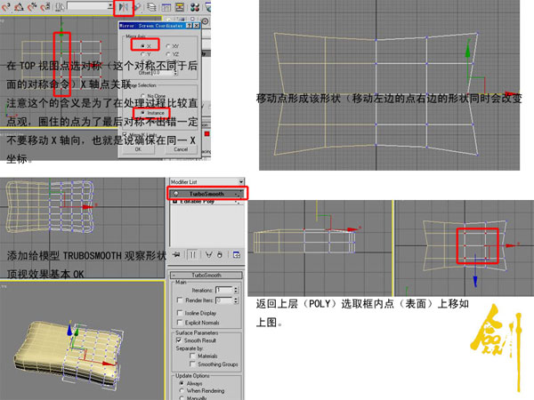
Task: Open the Layer Manager icon
Action: (152, 7)
